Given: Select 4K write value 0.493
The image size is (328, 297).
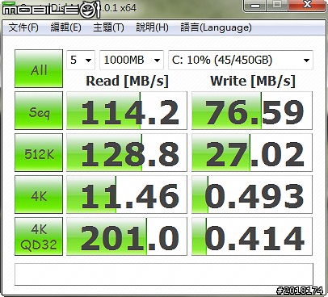Looking at the screenshot, I should click(x=252, y=195).
